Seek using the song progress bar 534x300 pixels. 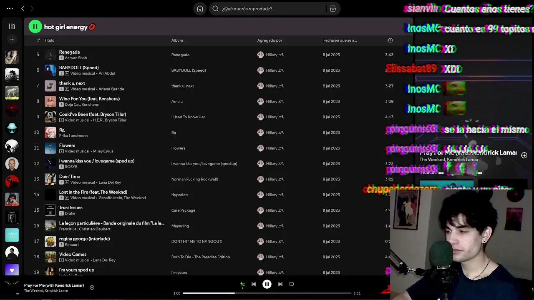tap(267, 293)
